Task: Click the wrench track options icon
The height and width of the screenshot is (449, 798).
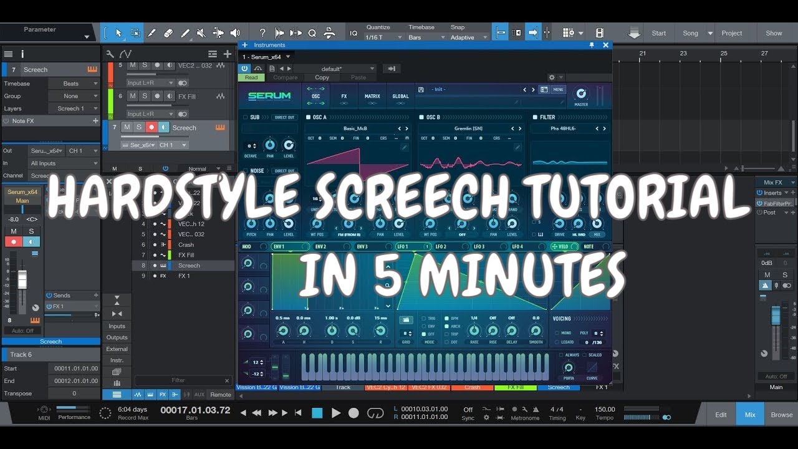Action: click(x=110, y=54)
